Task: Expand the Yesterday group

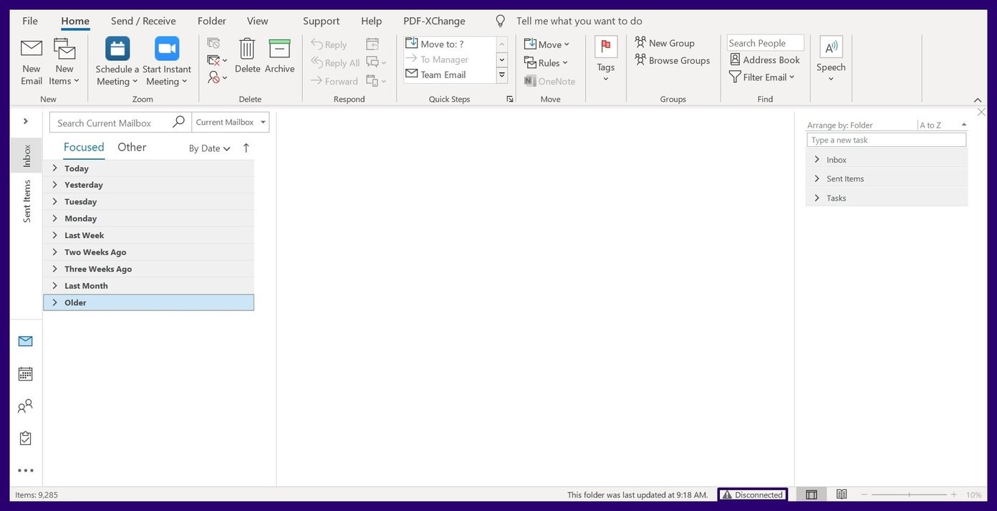Action: (x=54, y=185)
